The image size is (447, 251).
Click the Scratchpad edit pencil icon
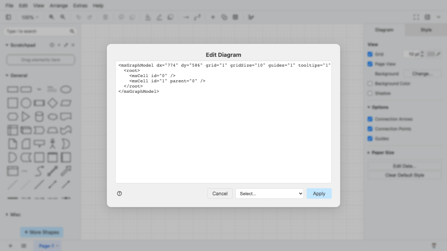[66, 45]
